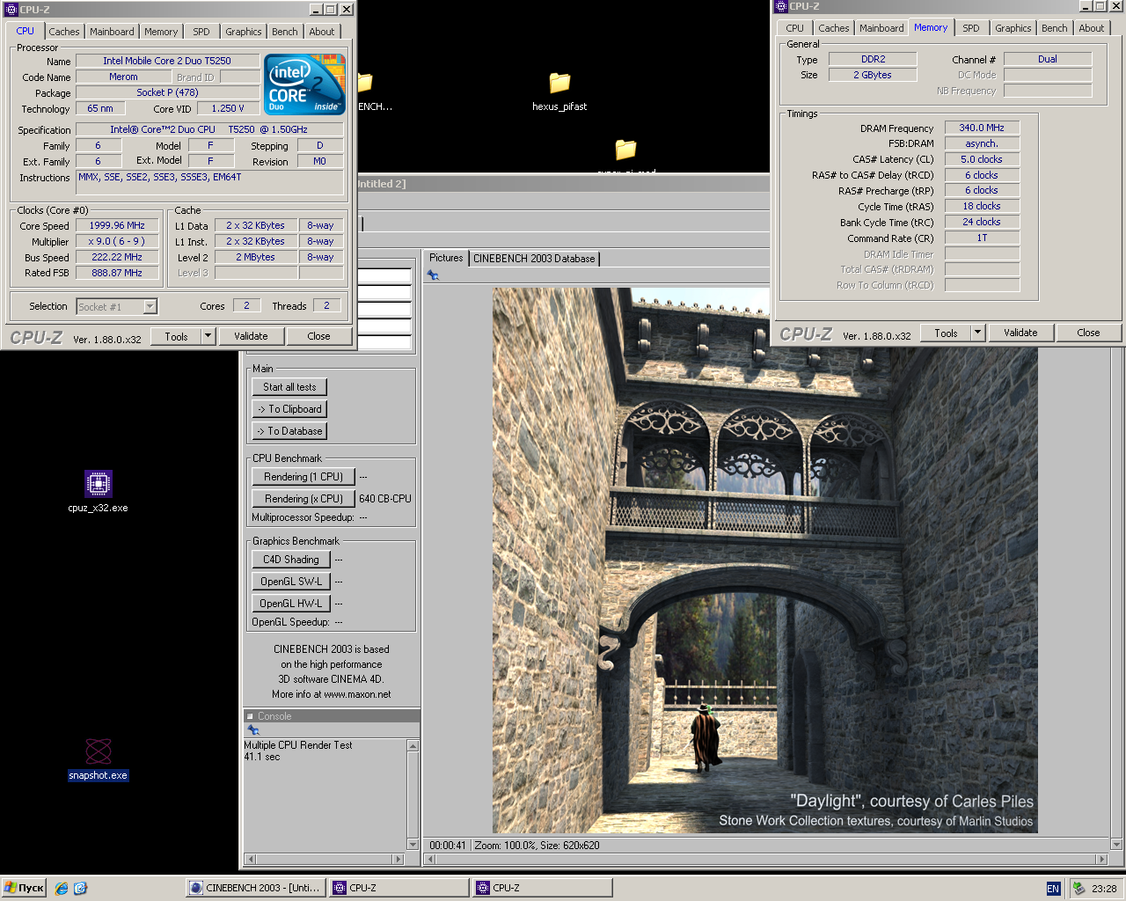The height and width of the screenshot is (901, 1126).
Task: Click the memory Type value DDR2
Action: [x=873, y=59]
